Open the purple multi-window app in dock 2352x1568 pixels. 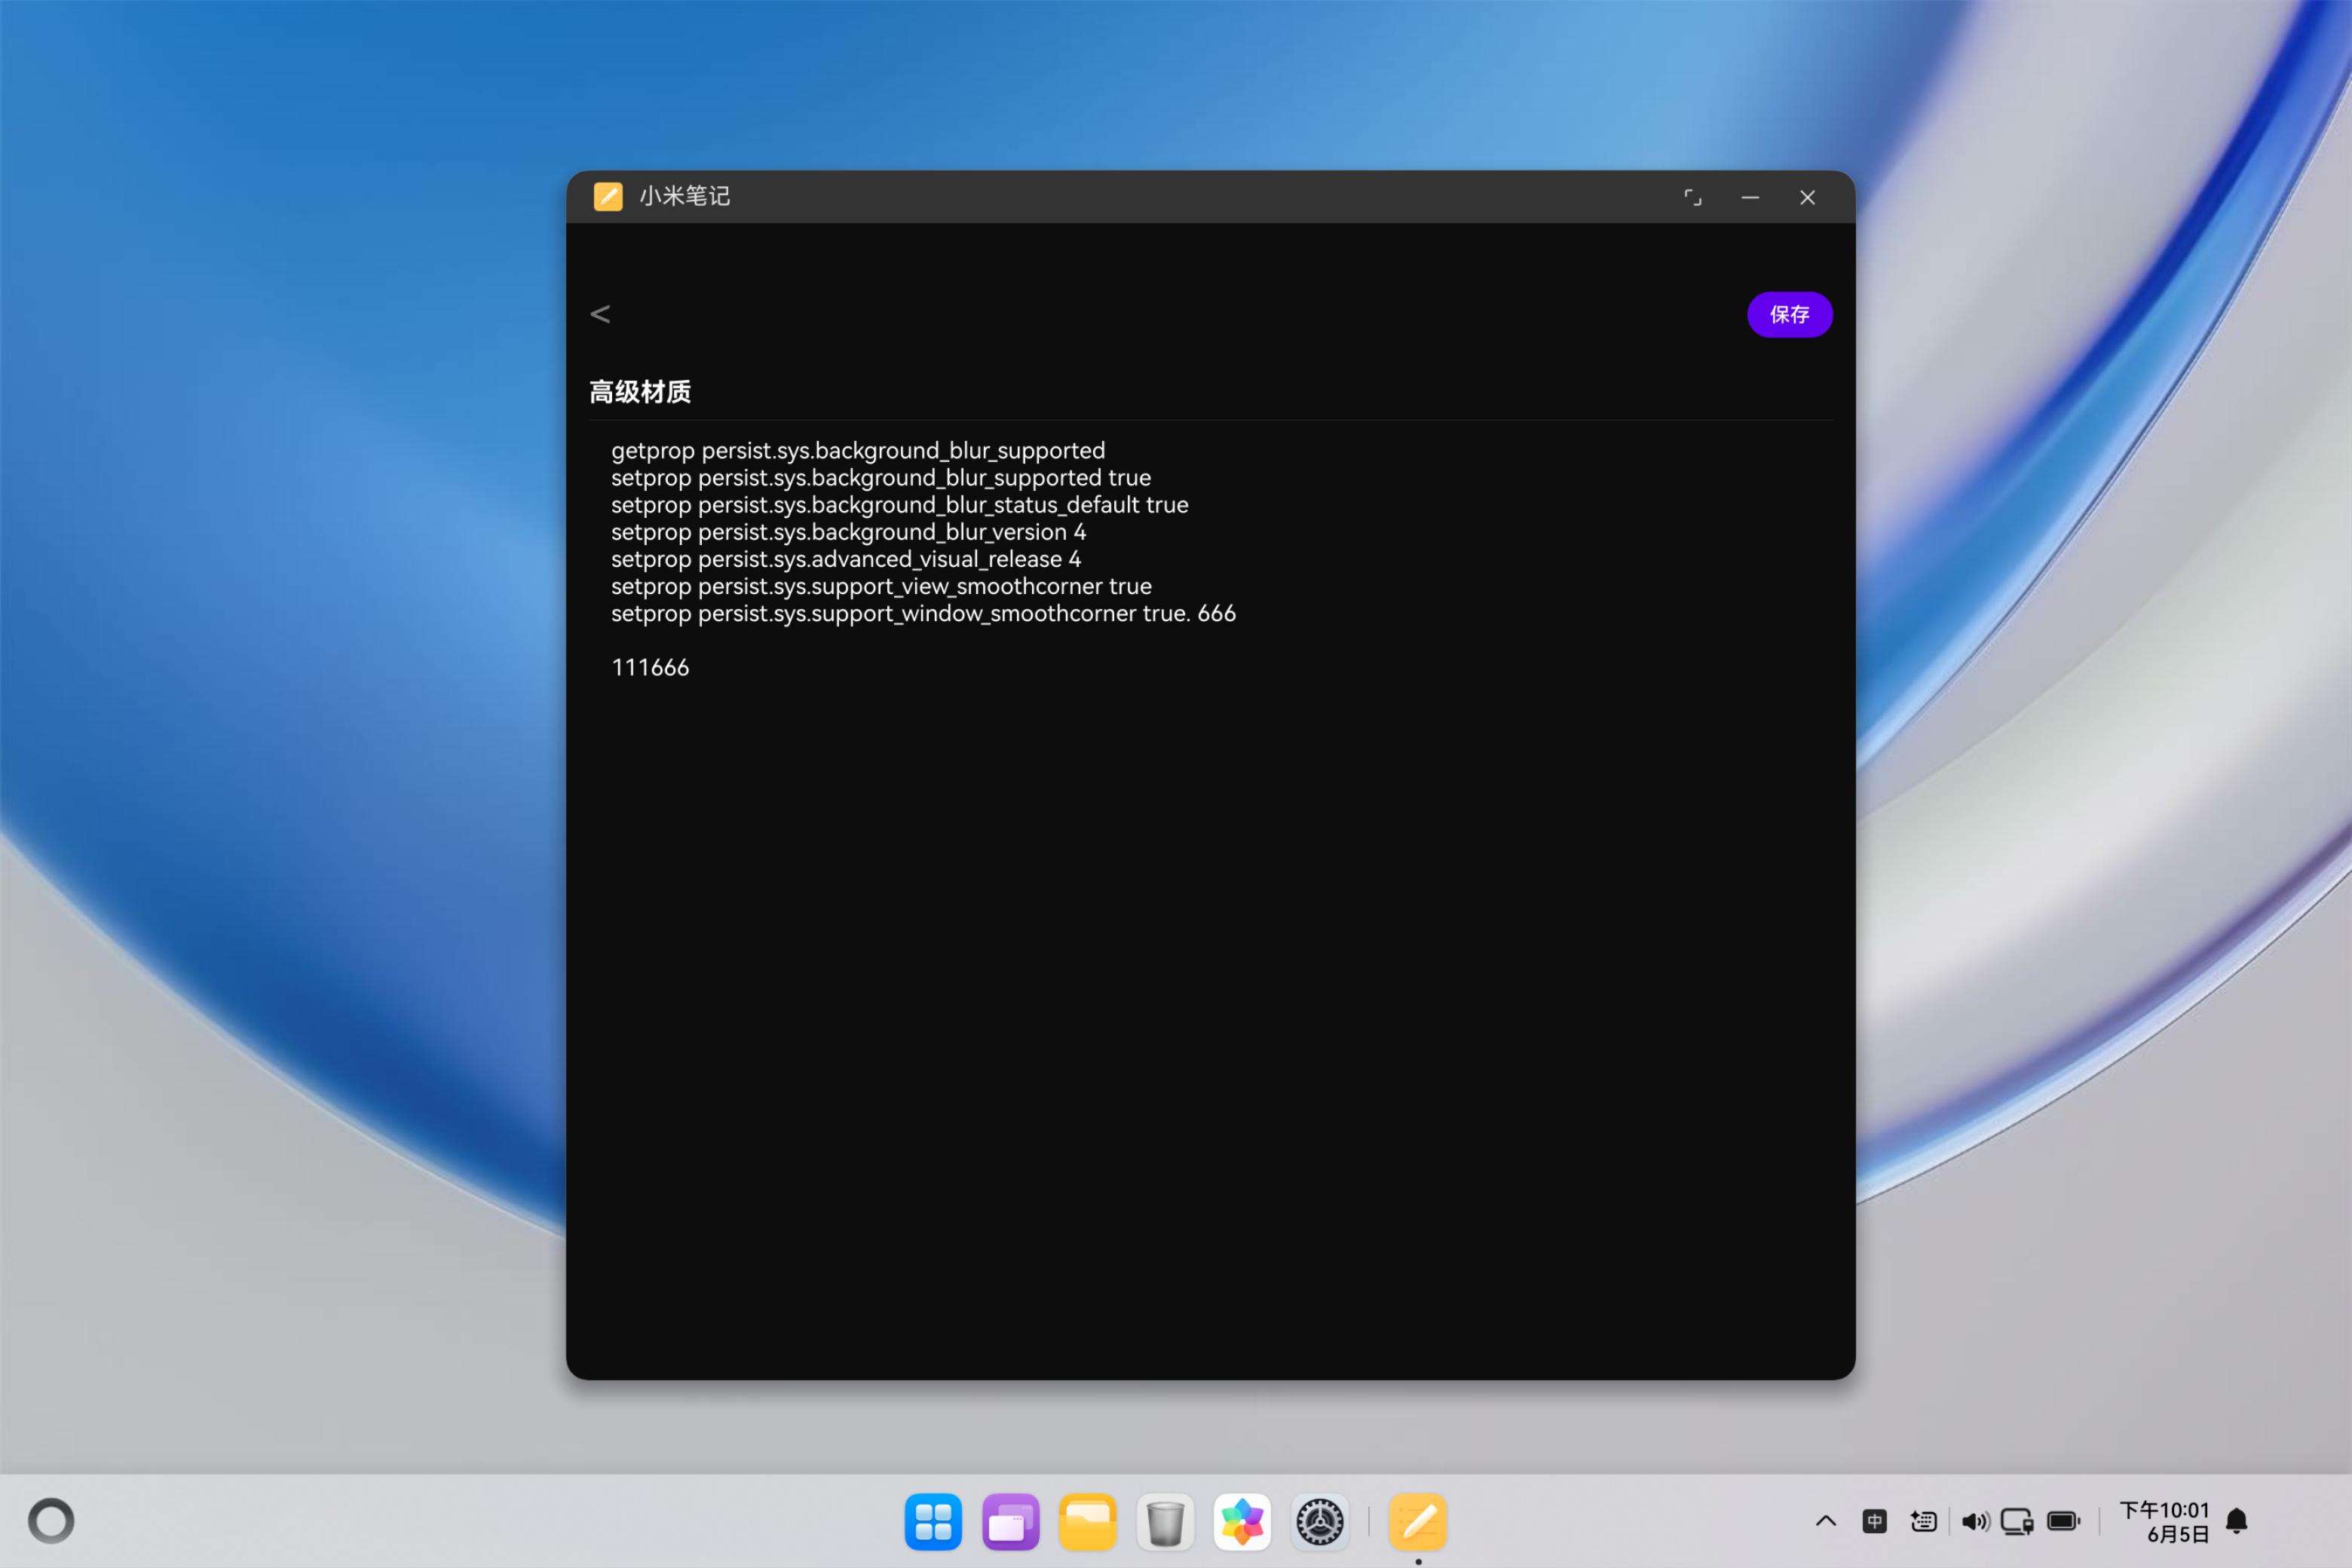click(x=1010, y=1521)
